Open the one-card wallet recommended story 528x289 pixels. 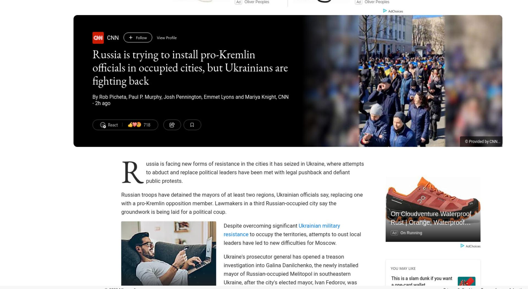422,281
